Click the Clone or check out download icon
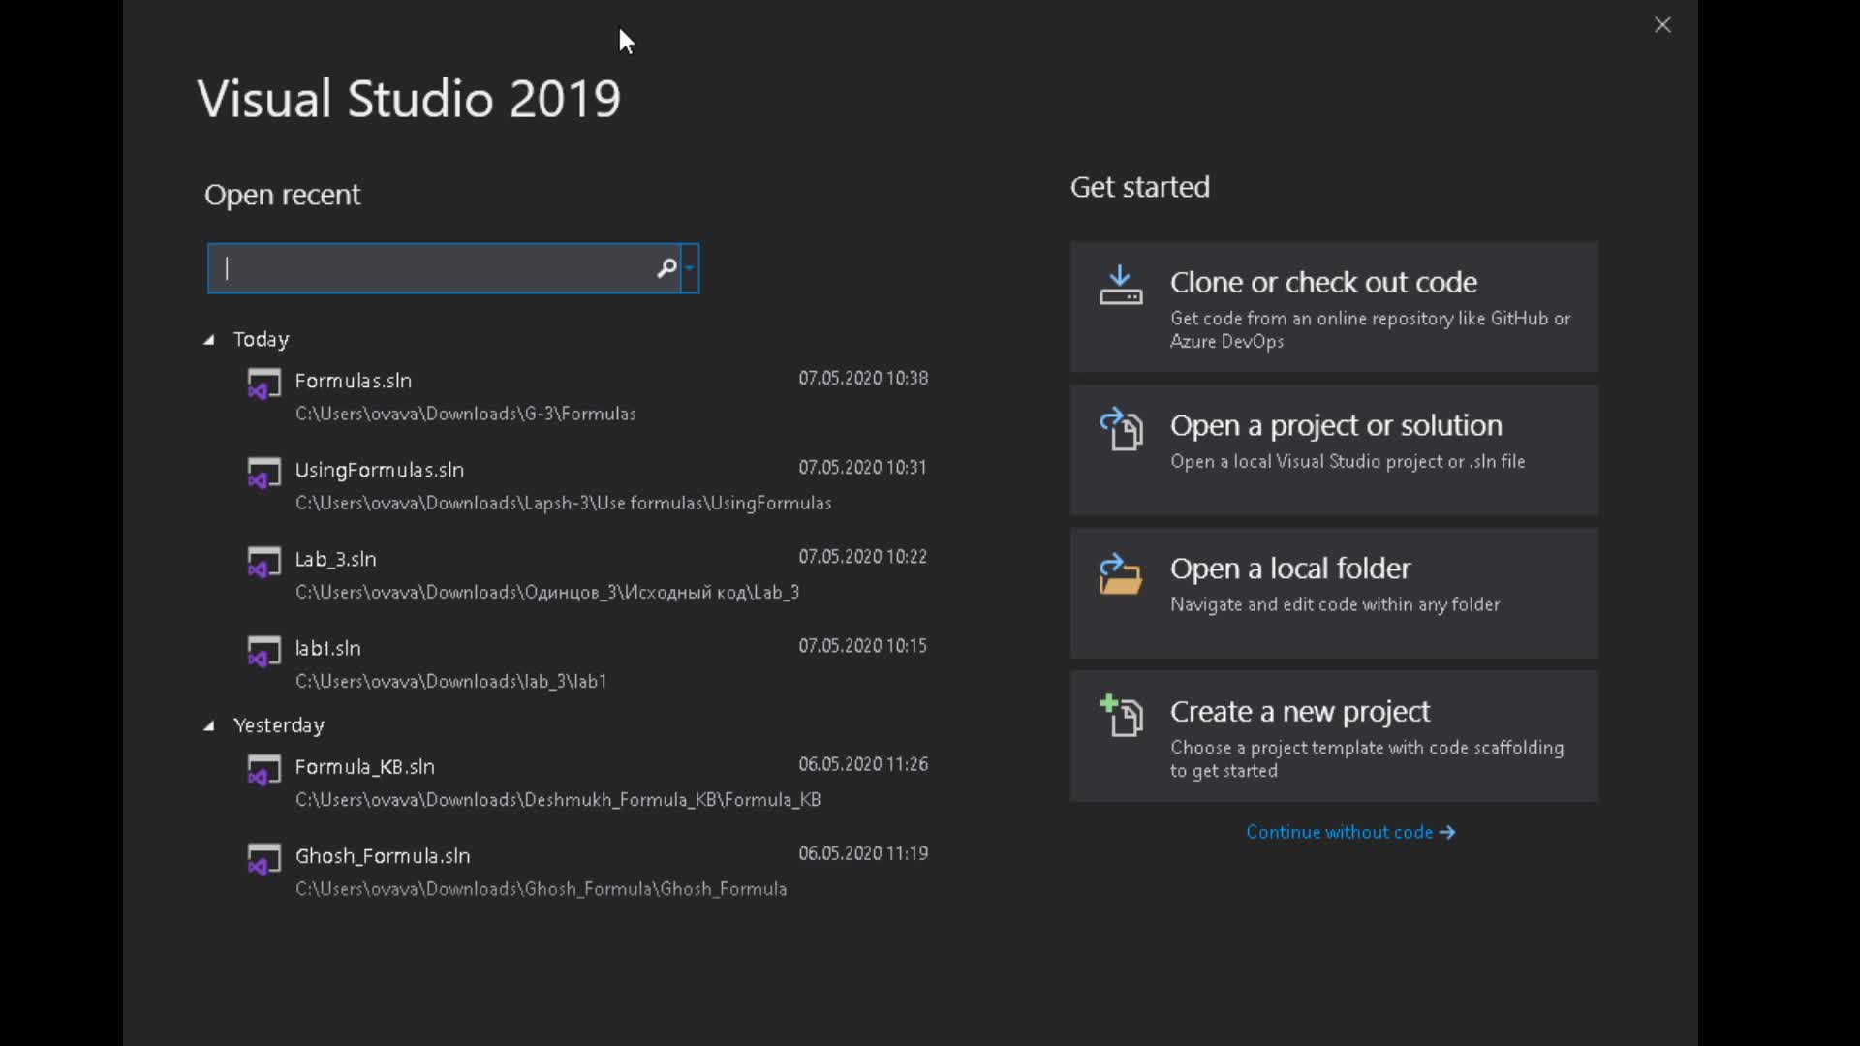Viewport: 1860px width, 1046px height. (x=1121, y=286)
